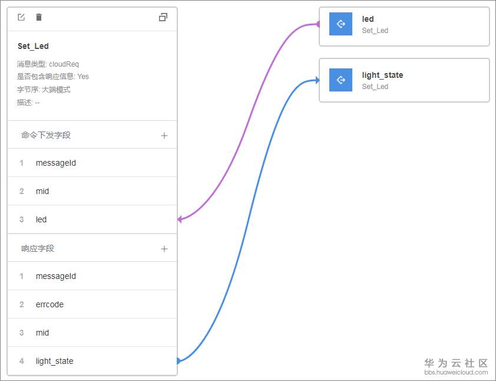Click the blue arrow icon of led node
The image size is (496, 381).
click(340, 24)
